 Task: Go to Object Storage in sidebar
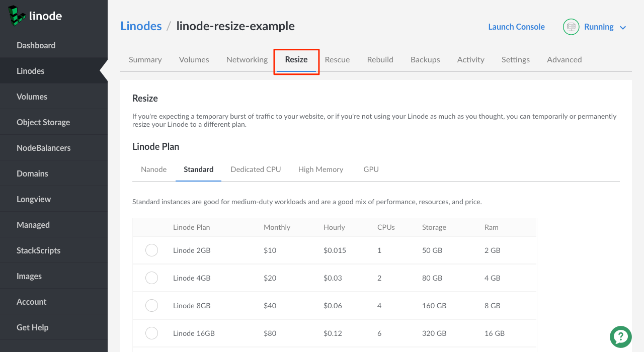[x=44, y=122]
